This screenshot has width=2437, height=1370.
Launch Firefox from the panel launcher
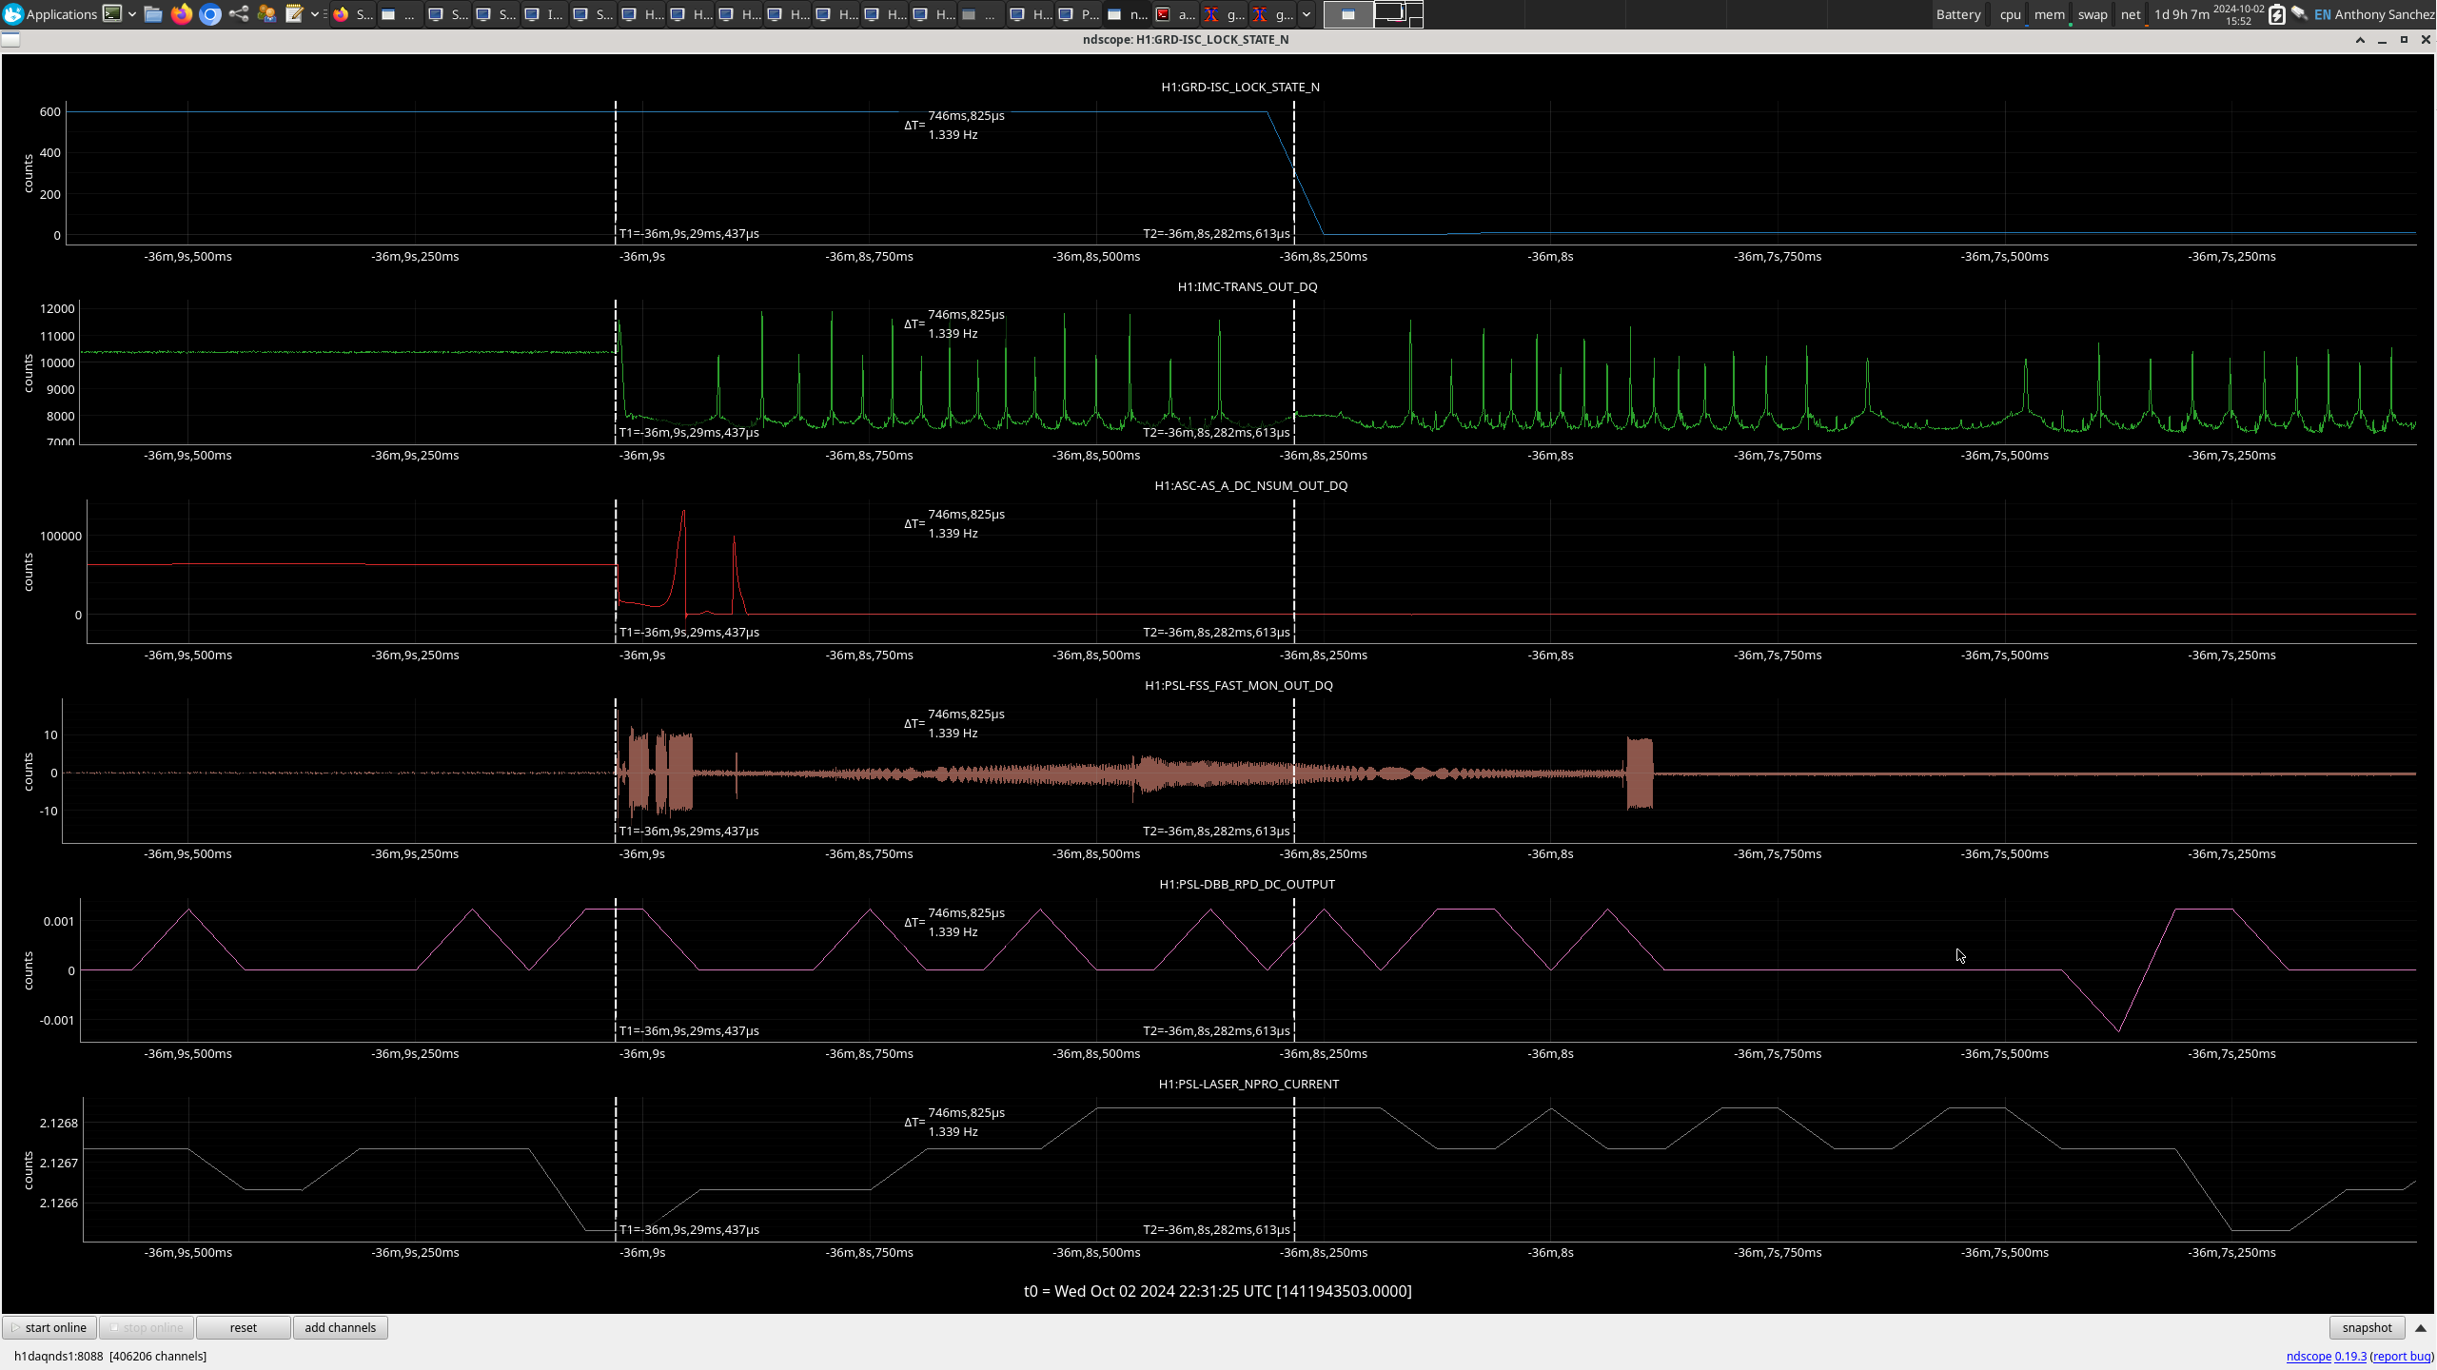[182, 14]
